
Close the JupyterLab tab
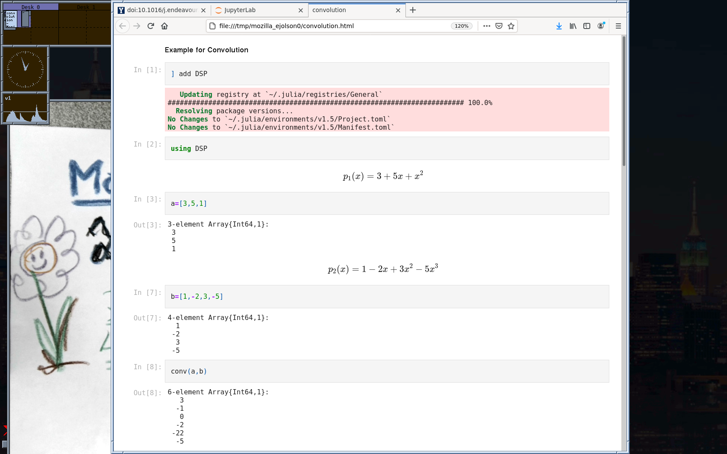click(301, 10)
